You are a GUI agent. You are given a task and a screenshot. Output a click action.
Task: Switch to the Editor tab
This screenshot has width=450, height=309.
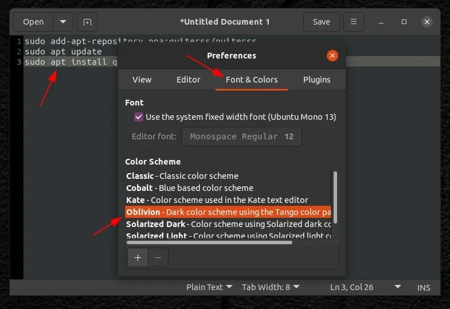pos(188,80)
